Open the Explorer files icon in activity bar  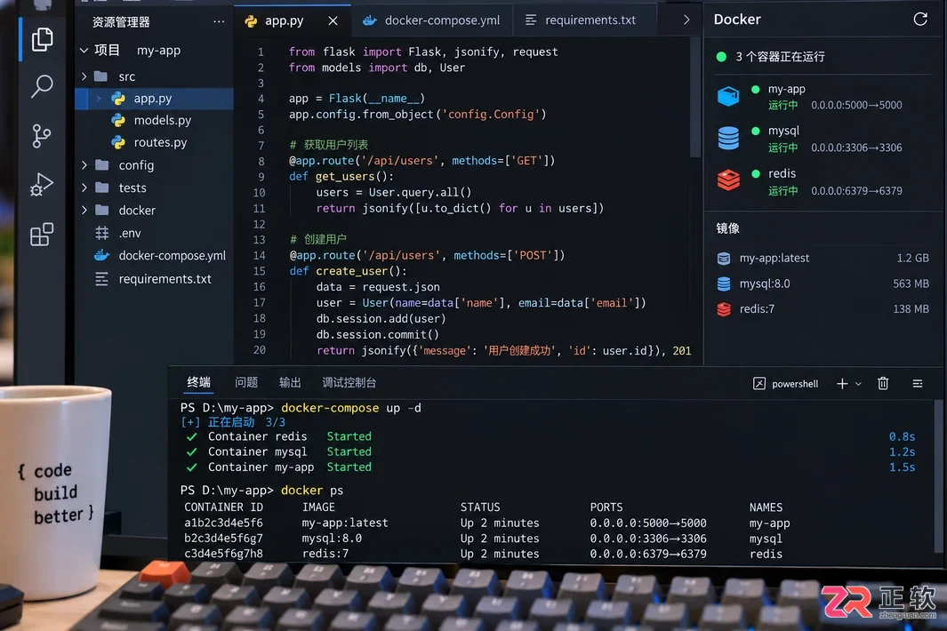click(42, 40)
